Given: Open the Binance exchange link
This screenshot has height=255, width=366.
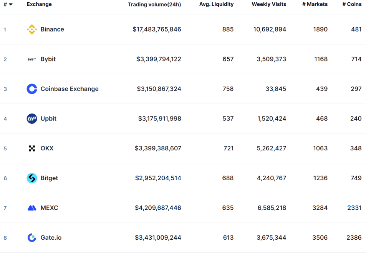Looking at the screenshot, I should point(52,30).
